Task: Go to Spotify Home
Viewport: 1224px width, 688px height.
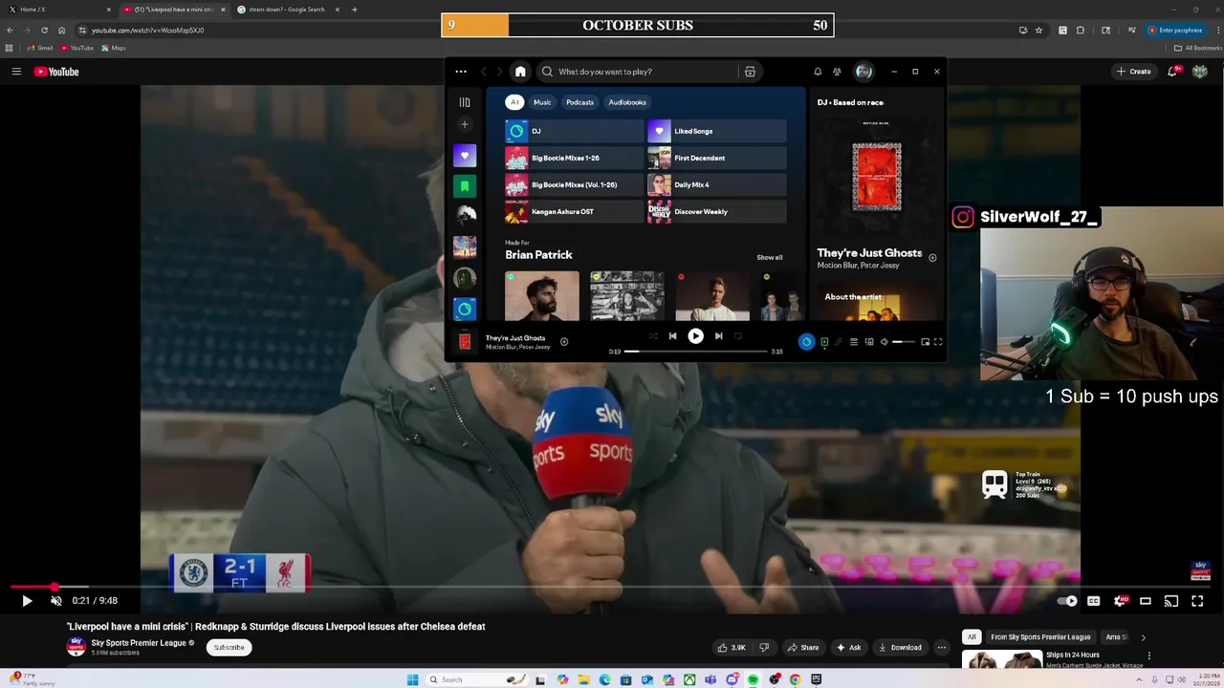Action: pyautogui.click(x=520, y=72)
